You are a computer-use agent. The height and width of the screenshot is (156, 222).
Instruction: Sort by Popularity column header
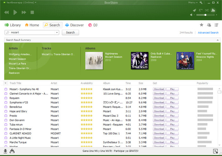pyautogui.click(x=202, y=83)
